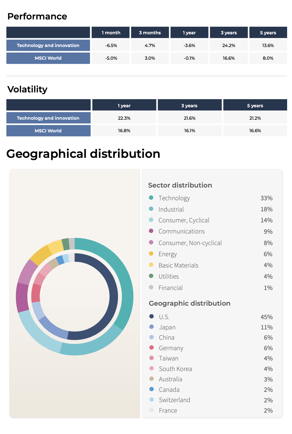
Task: Click the 24.2% three-year performance cell
Action: [x=229, y=45]
